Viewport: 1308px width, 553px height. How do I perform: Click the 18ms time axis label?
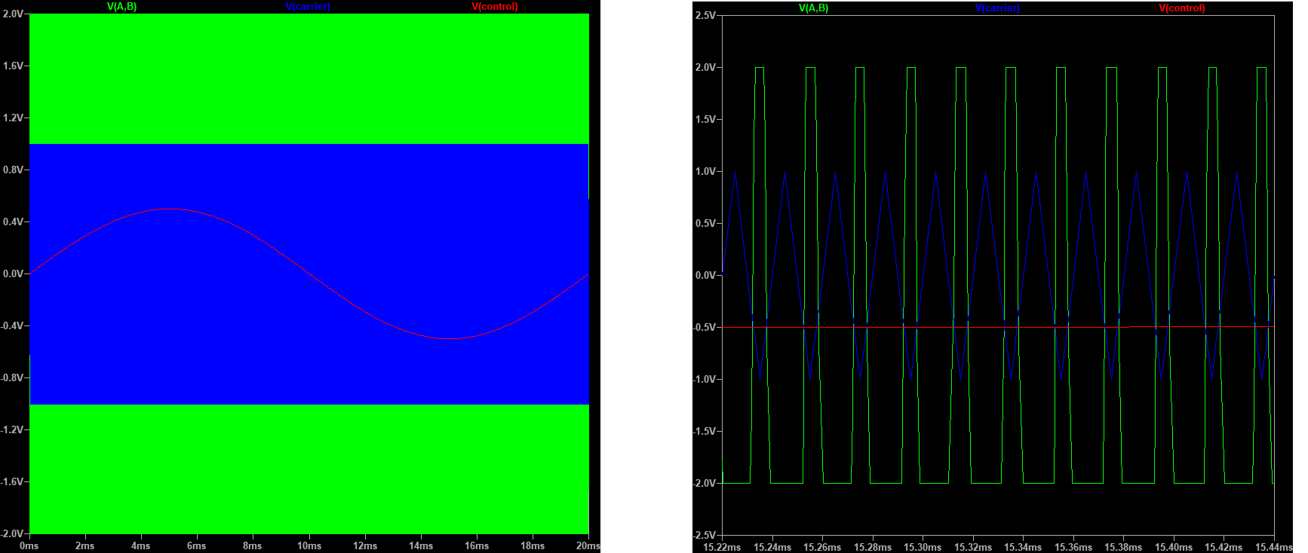pos(533,545)
